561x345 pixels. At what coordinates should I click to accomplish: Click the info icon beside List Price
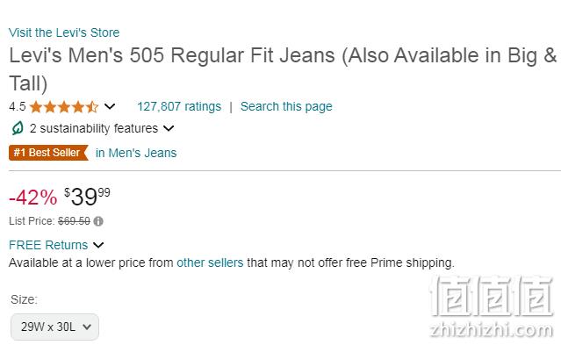pyautogui.click(x=98, y=221)
